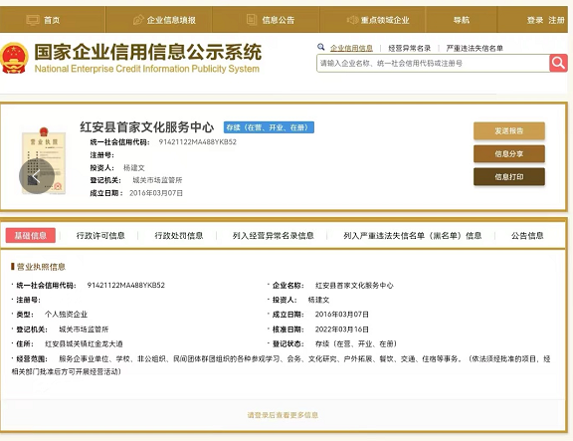
Task: Click the pencil icon beside 企业信息填报
Action: (138, 20)
